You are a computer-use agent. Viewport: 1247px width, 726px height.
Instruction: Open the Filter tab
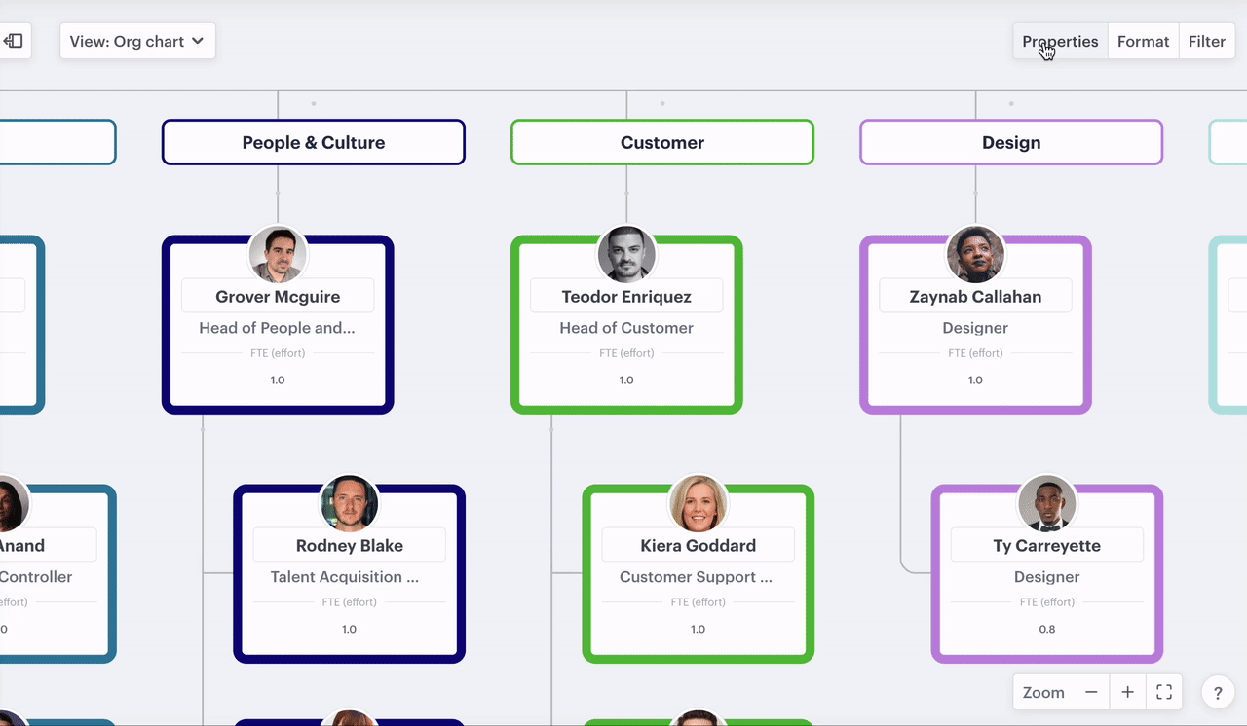coord(1206,42)
